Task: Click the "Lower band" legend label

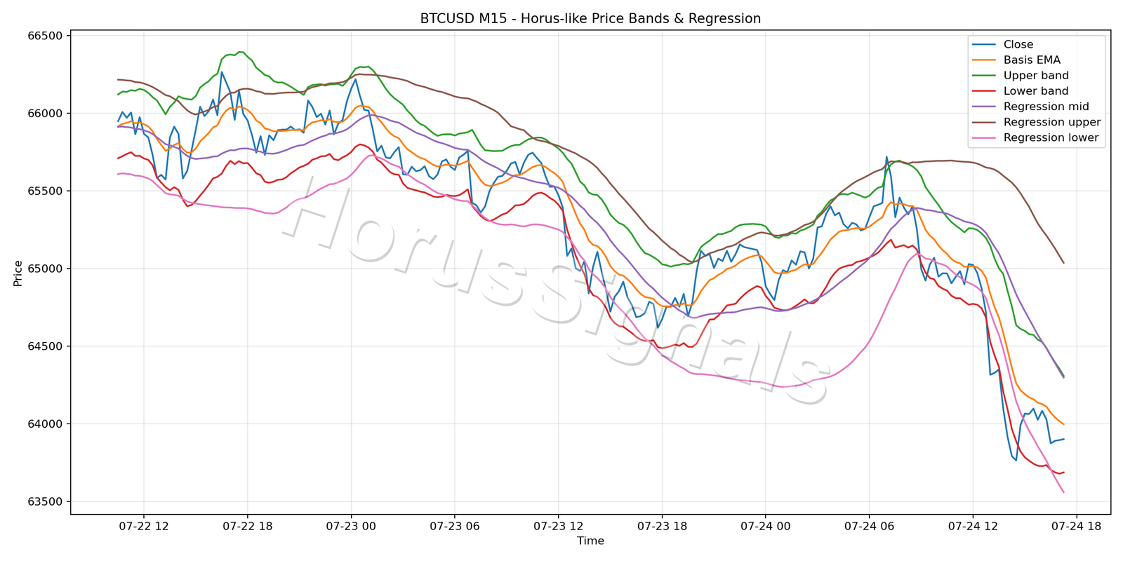Action: 1036,91
